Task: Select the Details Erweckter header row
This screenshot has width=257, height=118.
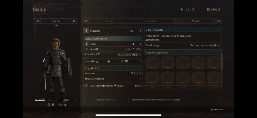Action: [x=113, y=39]
